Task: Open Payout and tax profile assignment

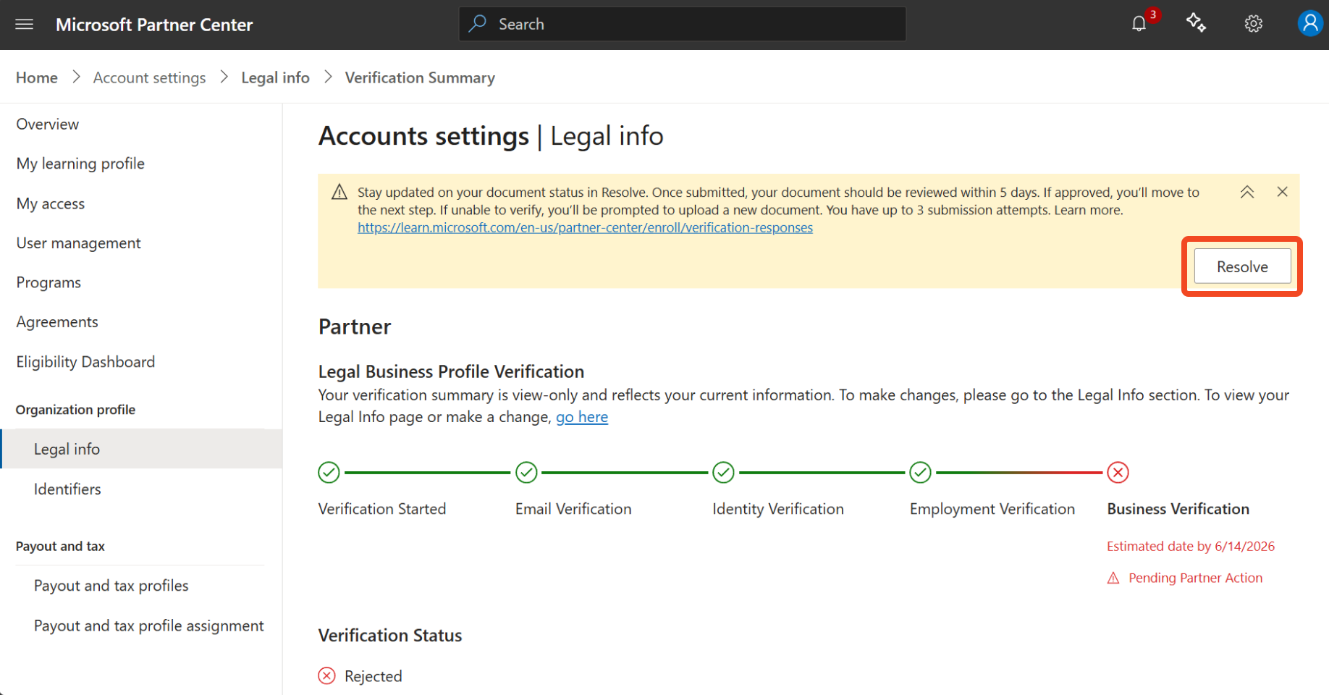Action: 149,625
